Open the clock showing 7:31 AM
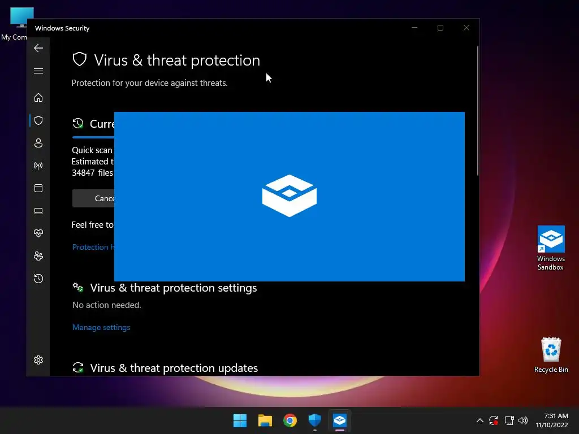This screenshot has width=579, height=434. pyautogui.click(x=552, y=420)
